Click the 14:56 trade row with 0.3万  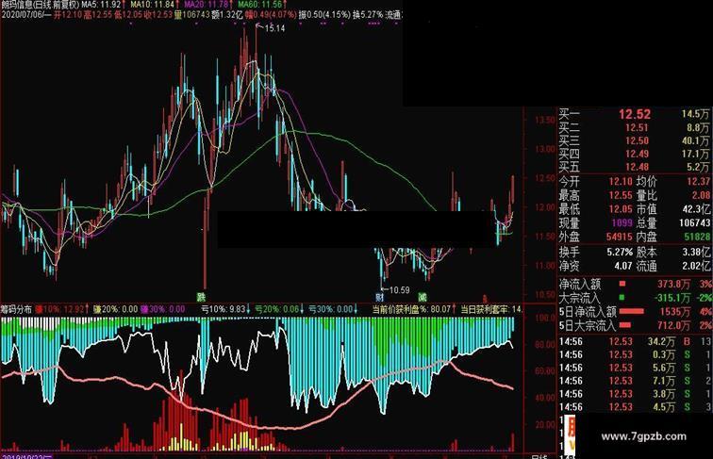point(635,354)
